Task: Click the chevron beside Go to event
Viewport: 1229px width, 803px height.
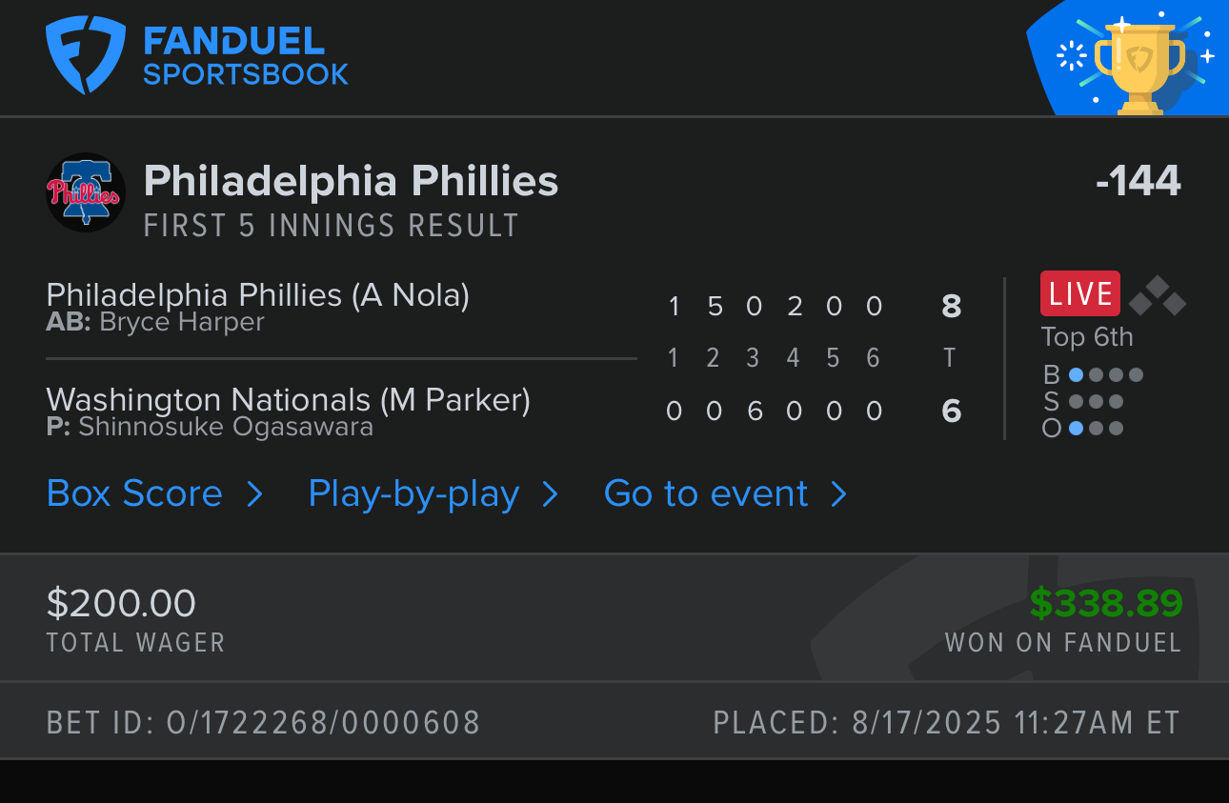Action: pyautogui.click(x=838, y=494)
